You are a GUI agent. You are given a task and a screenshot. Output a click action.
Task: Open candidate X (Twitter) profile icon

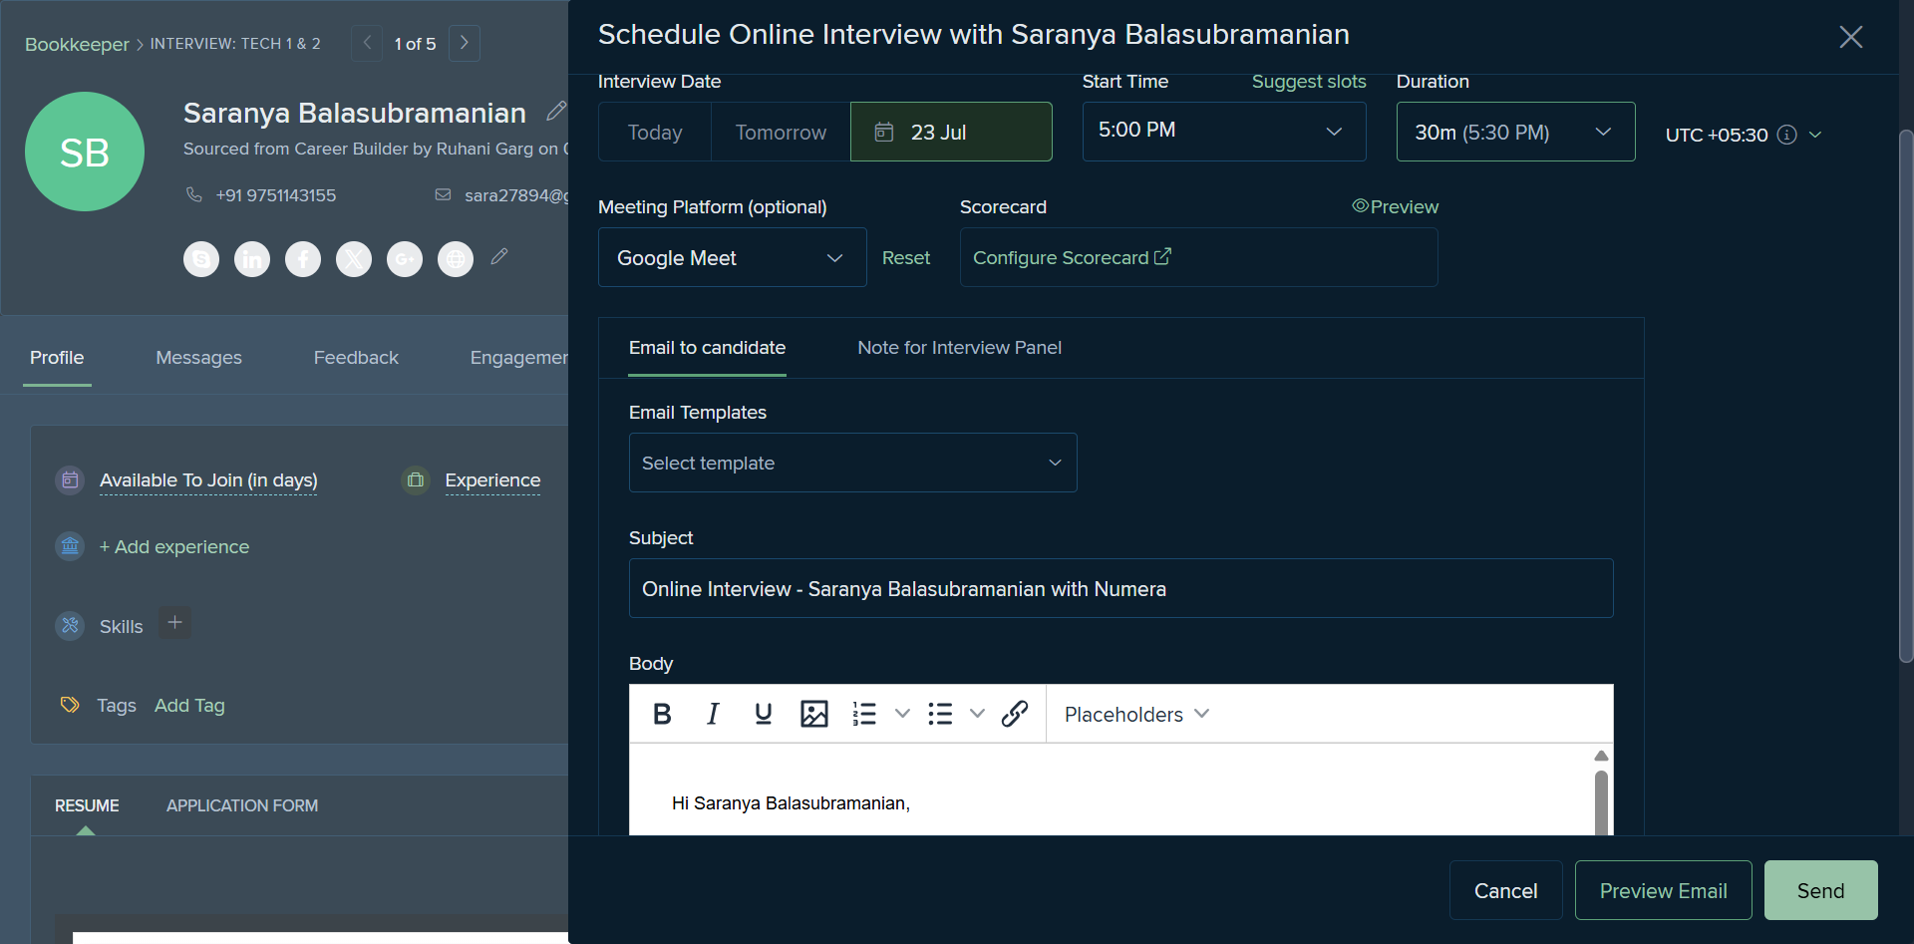[354, 259]
